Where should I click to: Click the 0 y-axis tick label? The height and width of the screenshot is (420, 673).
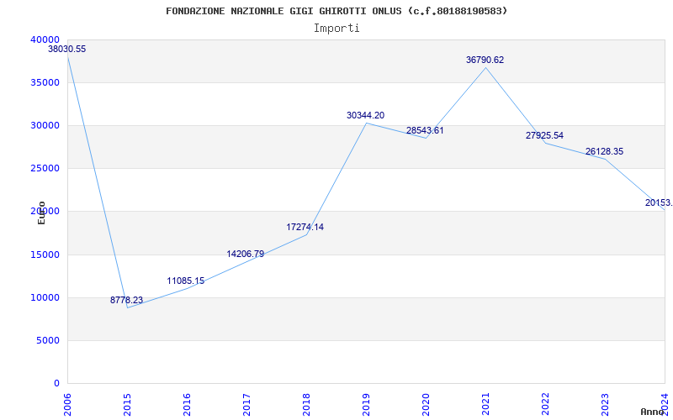pyautogui.click(x=56, y=383)
